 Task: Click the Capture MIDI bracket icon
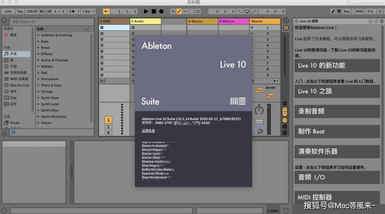(x=192, y=11)
